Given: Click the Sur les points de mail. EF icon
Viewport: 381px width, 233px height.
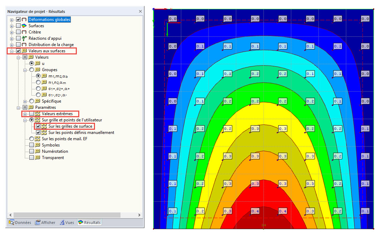Looking at the screenshot, I should (37, 138).
